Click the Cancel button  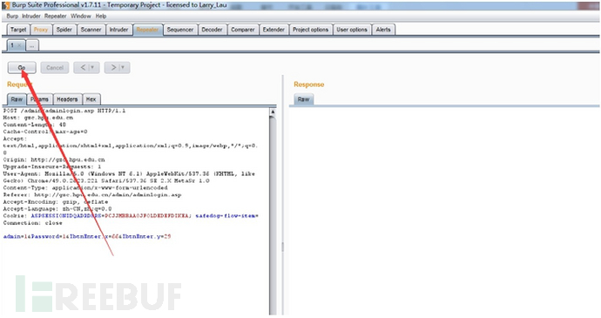[55, 67]
